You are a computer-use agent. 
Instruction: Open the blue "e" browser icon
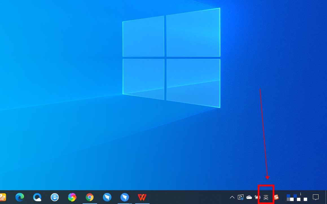point(54,197)
